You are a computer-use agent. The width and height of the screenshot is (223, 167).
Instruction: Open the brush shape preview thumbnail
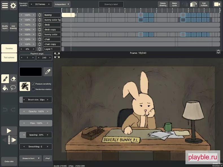click(25, 86)
